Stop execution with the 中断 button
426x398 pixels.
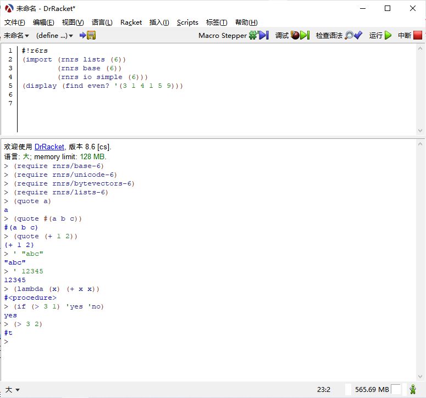click(410, 36)
